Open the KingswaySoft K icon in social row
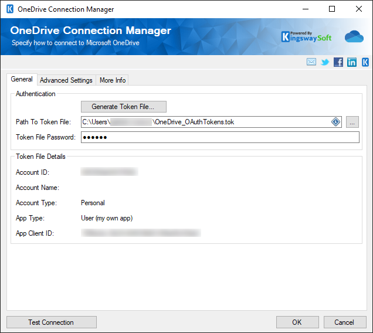Viewport: 373px width, 333px height. [365, 62]
